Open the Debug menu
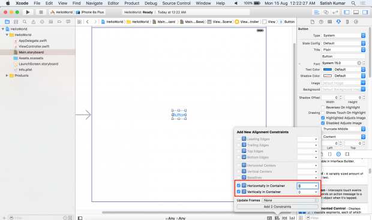The width and height of the screenshot is (372, 220). pyautogui.click(x=151, y=4)
